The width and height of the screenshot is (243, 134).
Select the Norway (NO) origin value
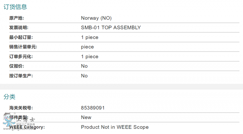(96, 18)
